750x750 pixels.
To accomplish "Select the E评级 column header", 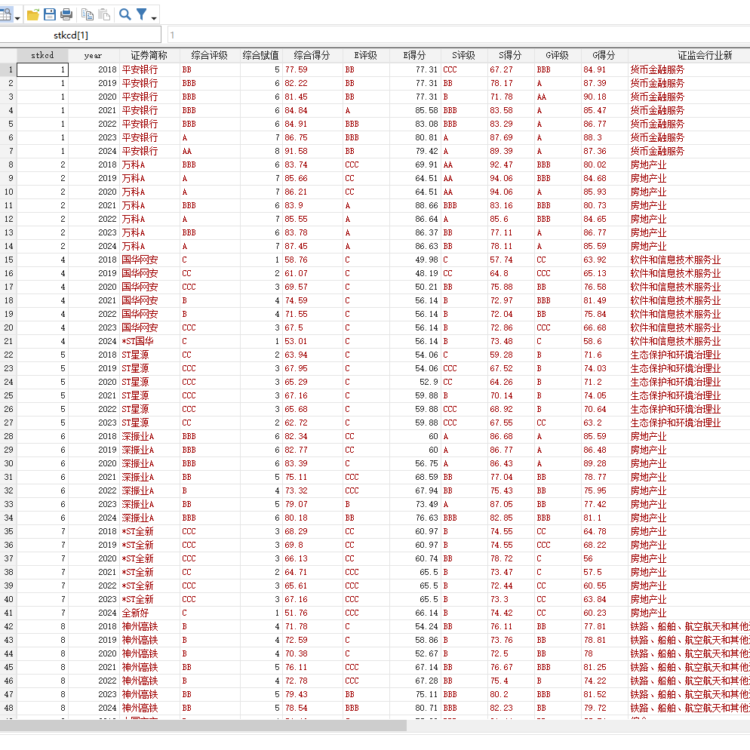I will (366, 56).
